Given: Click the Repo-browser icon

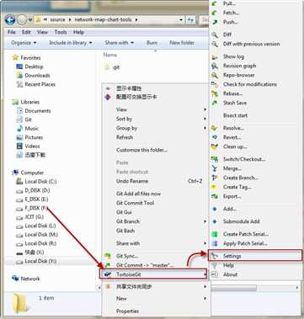Looking at the screenshot, I should pos(215,75).
